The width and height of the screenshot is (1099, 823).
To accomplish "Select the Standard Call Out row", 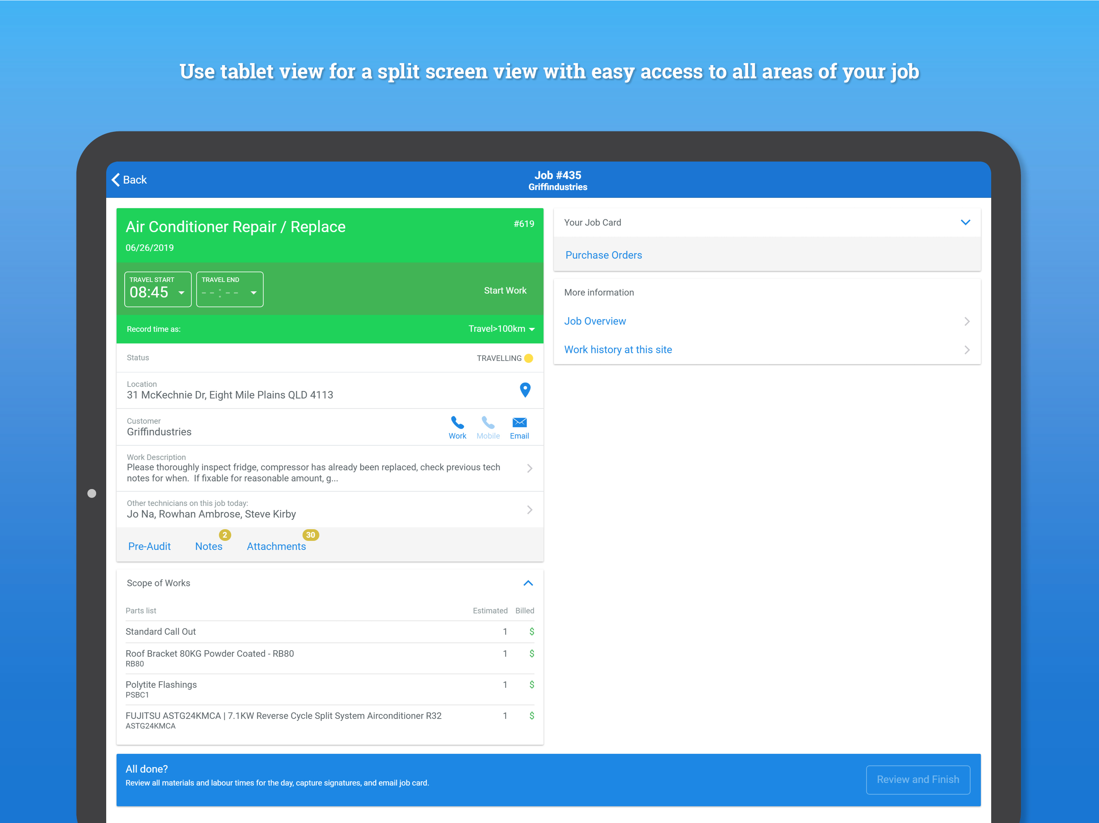I will click(329, 632).
